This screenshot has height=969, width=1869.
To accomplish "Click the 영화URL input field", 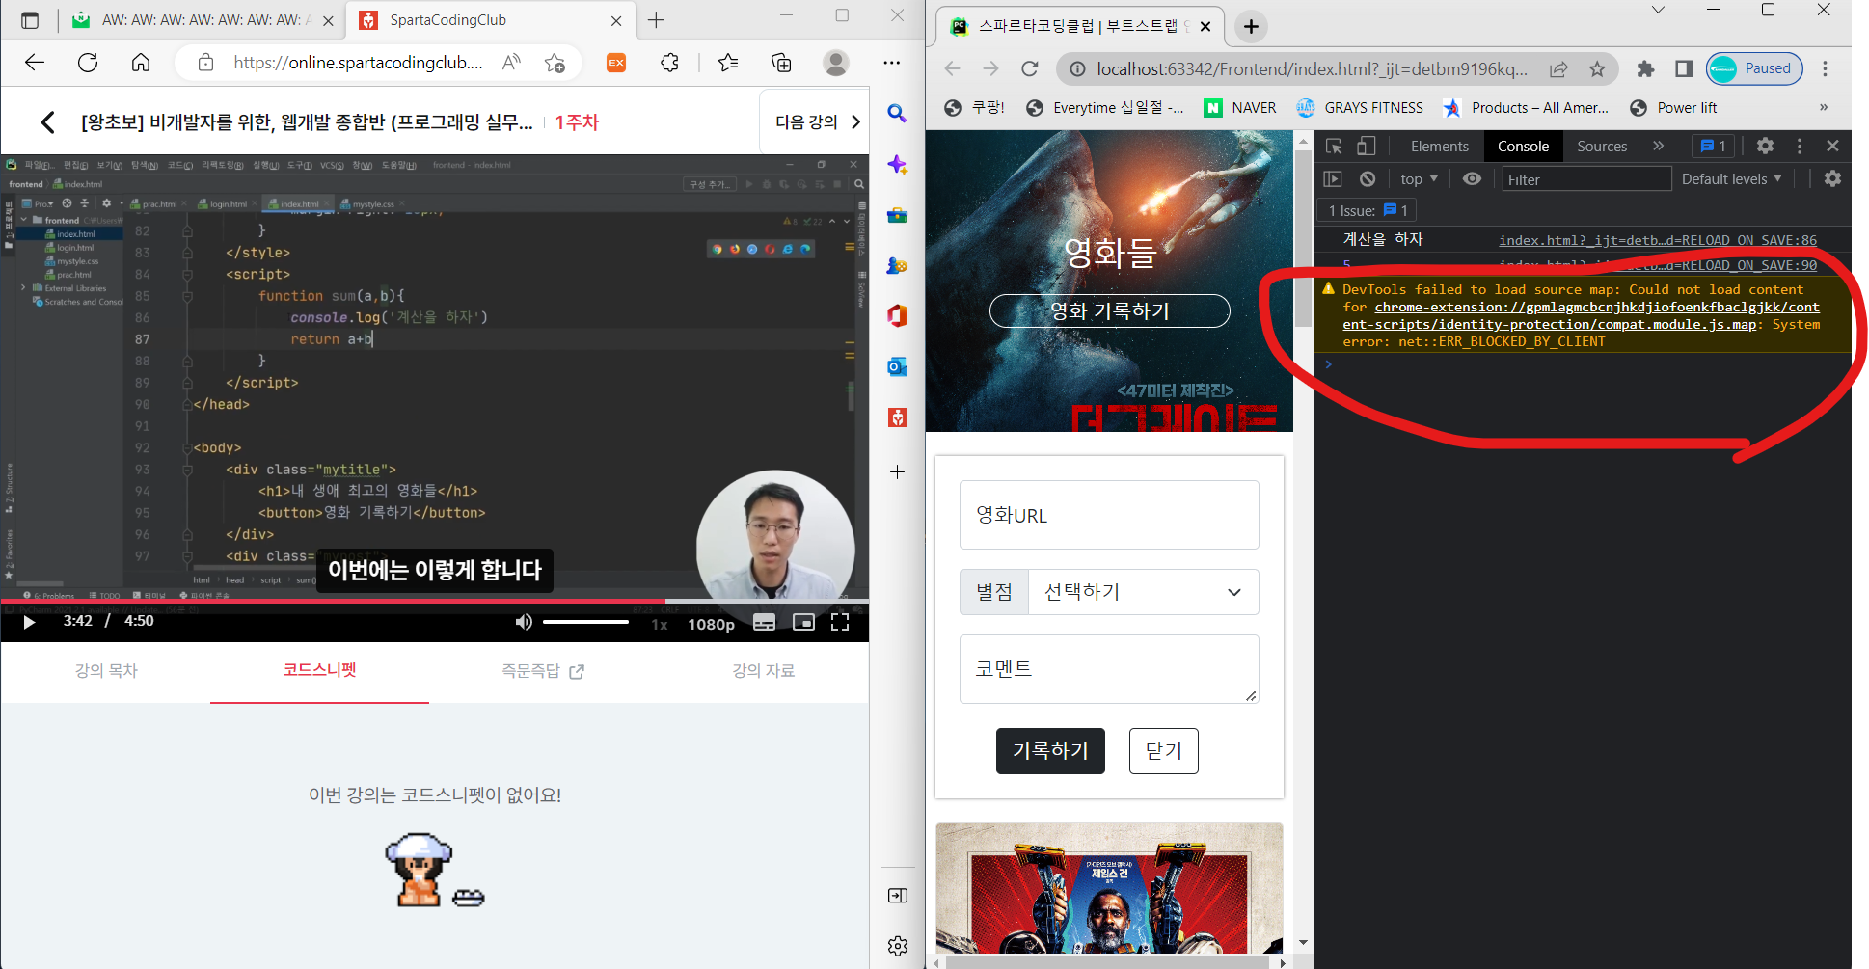I will [x=1109, y=515].
